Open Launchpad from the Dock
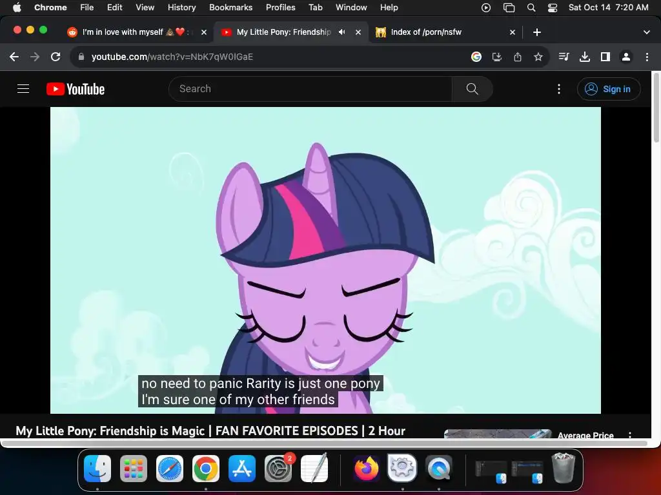The width and height of the screenshot is (661, 495). (x=134, y=469)
